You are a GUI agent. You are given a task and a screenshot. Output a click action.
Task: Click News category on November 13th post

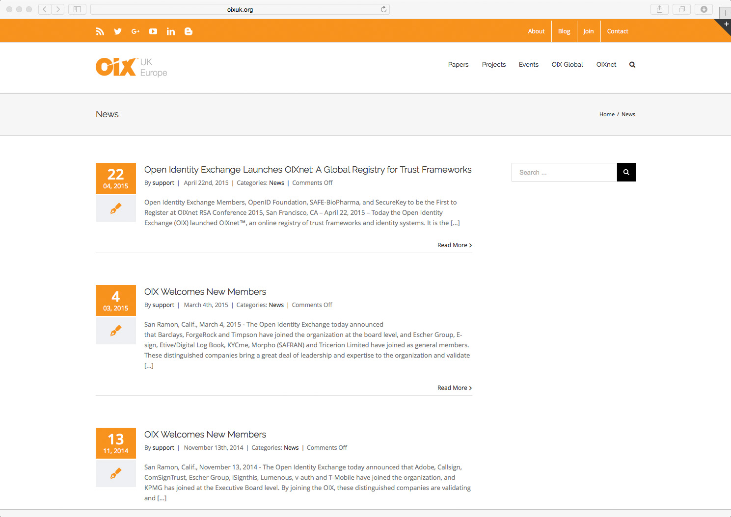point(291,448)
